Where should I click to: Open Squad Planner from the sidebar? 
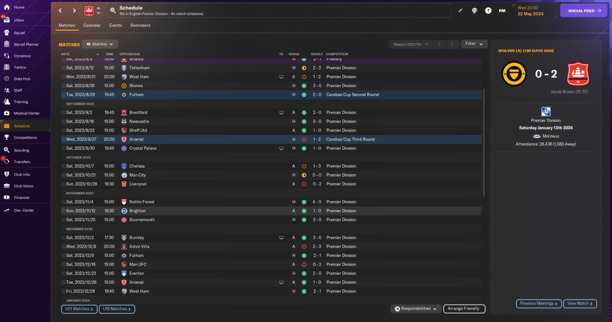[26, 44]
